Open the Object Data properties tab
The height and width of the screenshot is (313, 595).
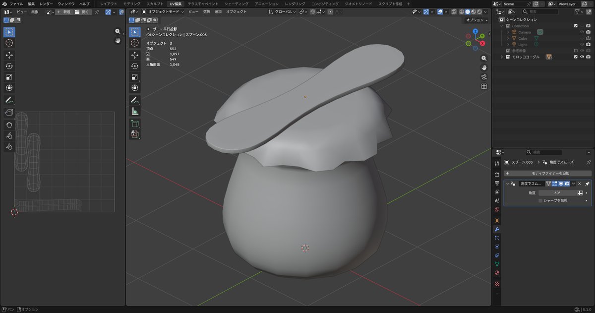point(497,264)
